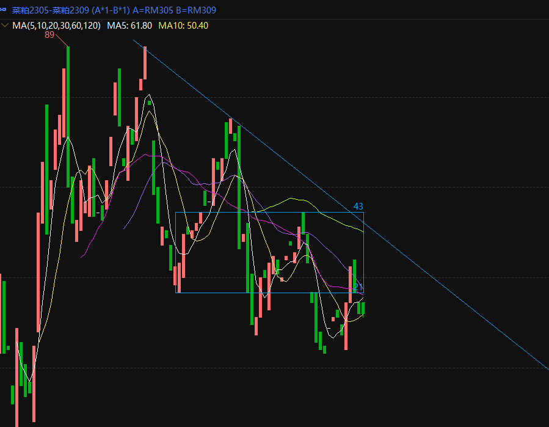Expand the MA indicator dropdown arrow
The height and width of the screenshot is (427, 549).
(5, 26)
